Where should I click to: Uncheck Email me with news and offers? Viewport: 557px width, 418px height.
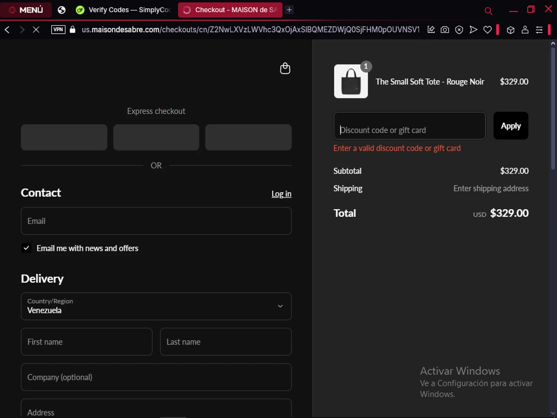[x=26, y=248]
